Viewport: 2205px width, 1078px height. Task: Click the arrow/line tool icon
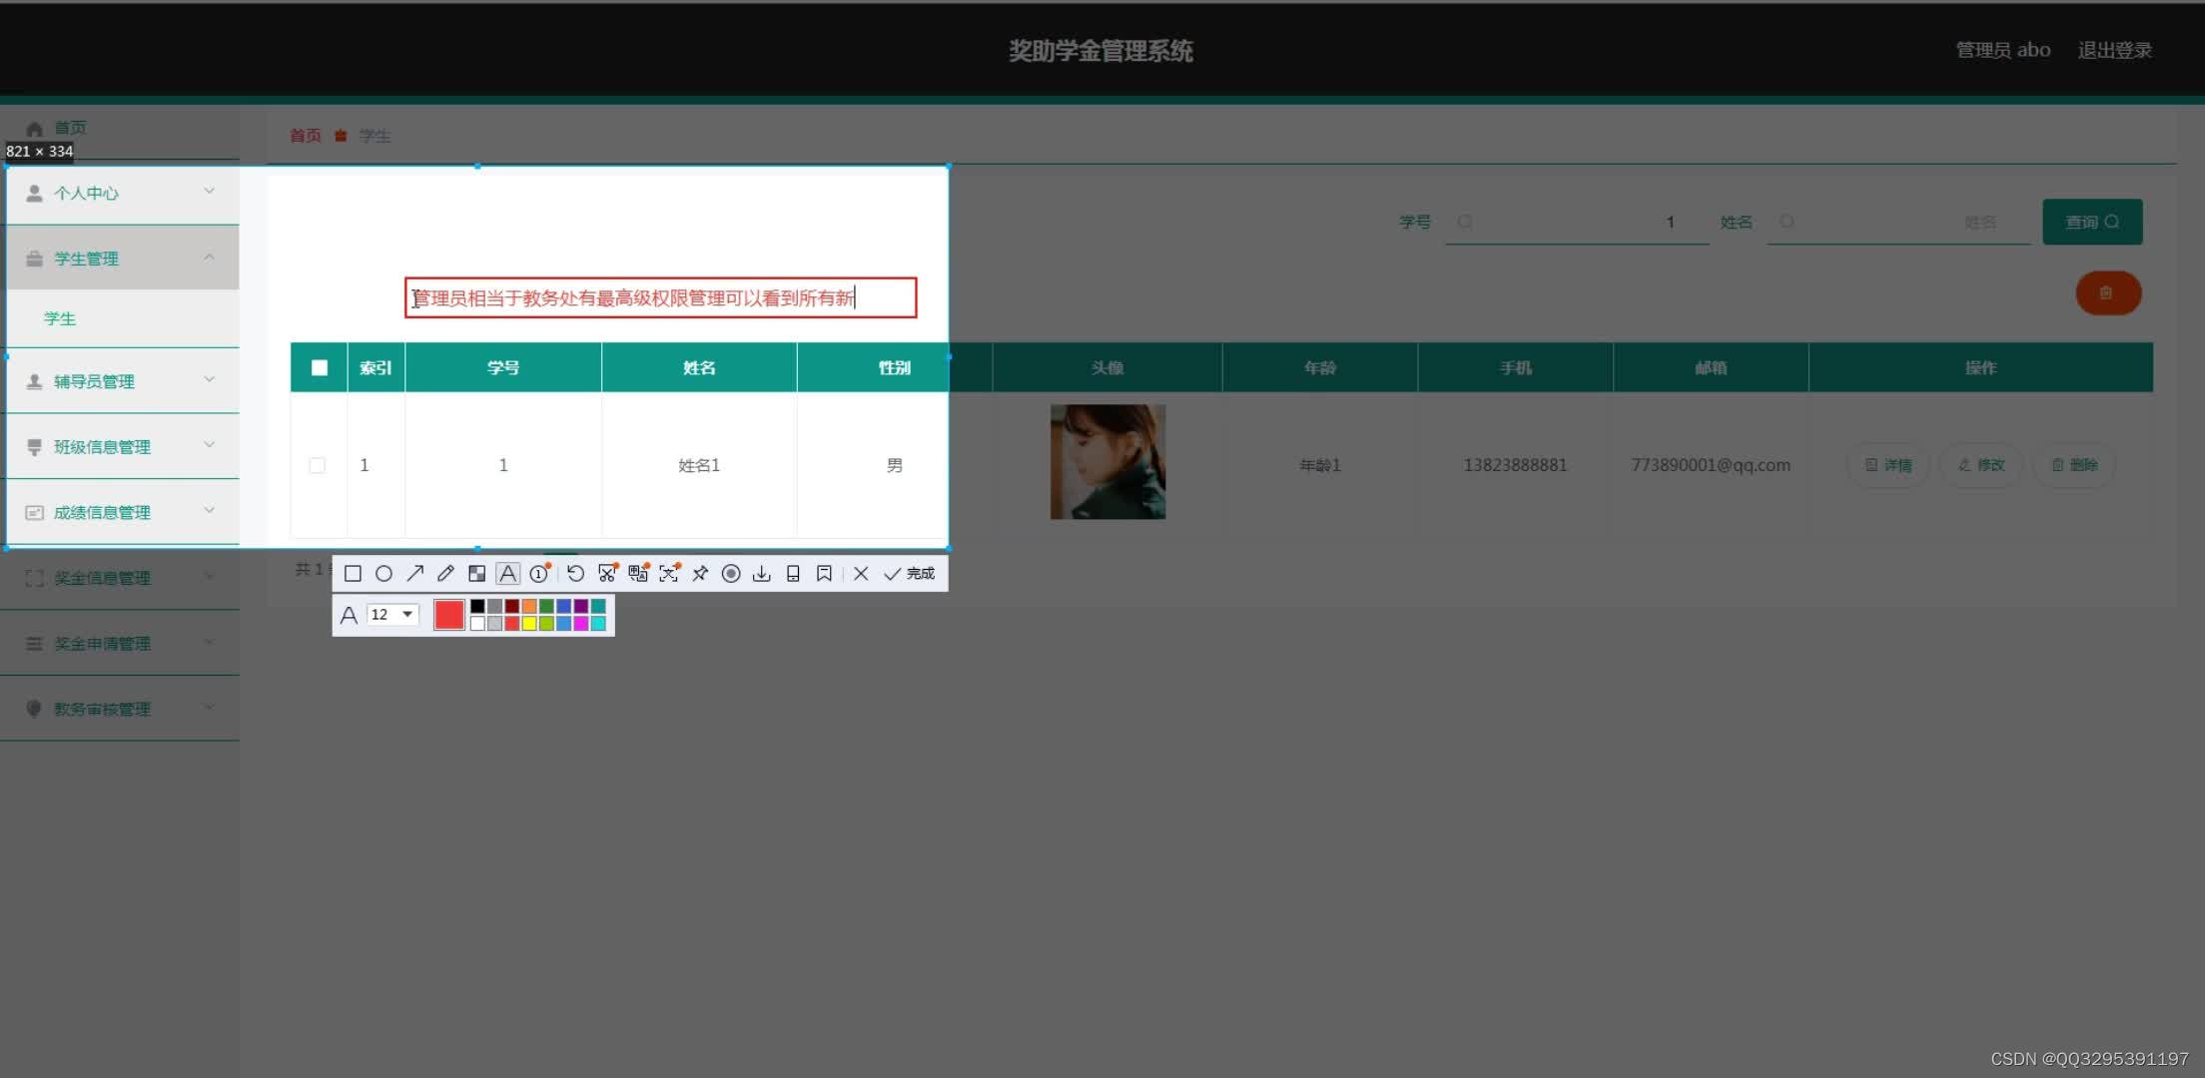click(414, 572)
